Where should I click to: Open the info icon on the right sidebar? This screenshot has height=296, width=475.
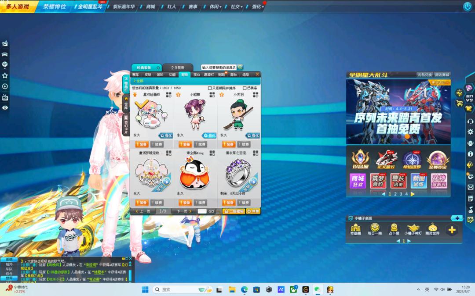(470, 154)
